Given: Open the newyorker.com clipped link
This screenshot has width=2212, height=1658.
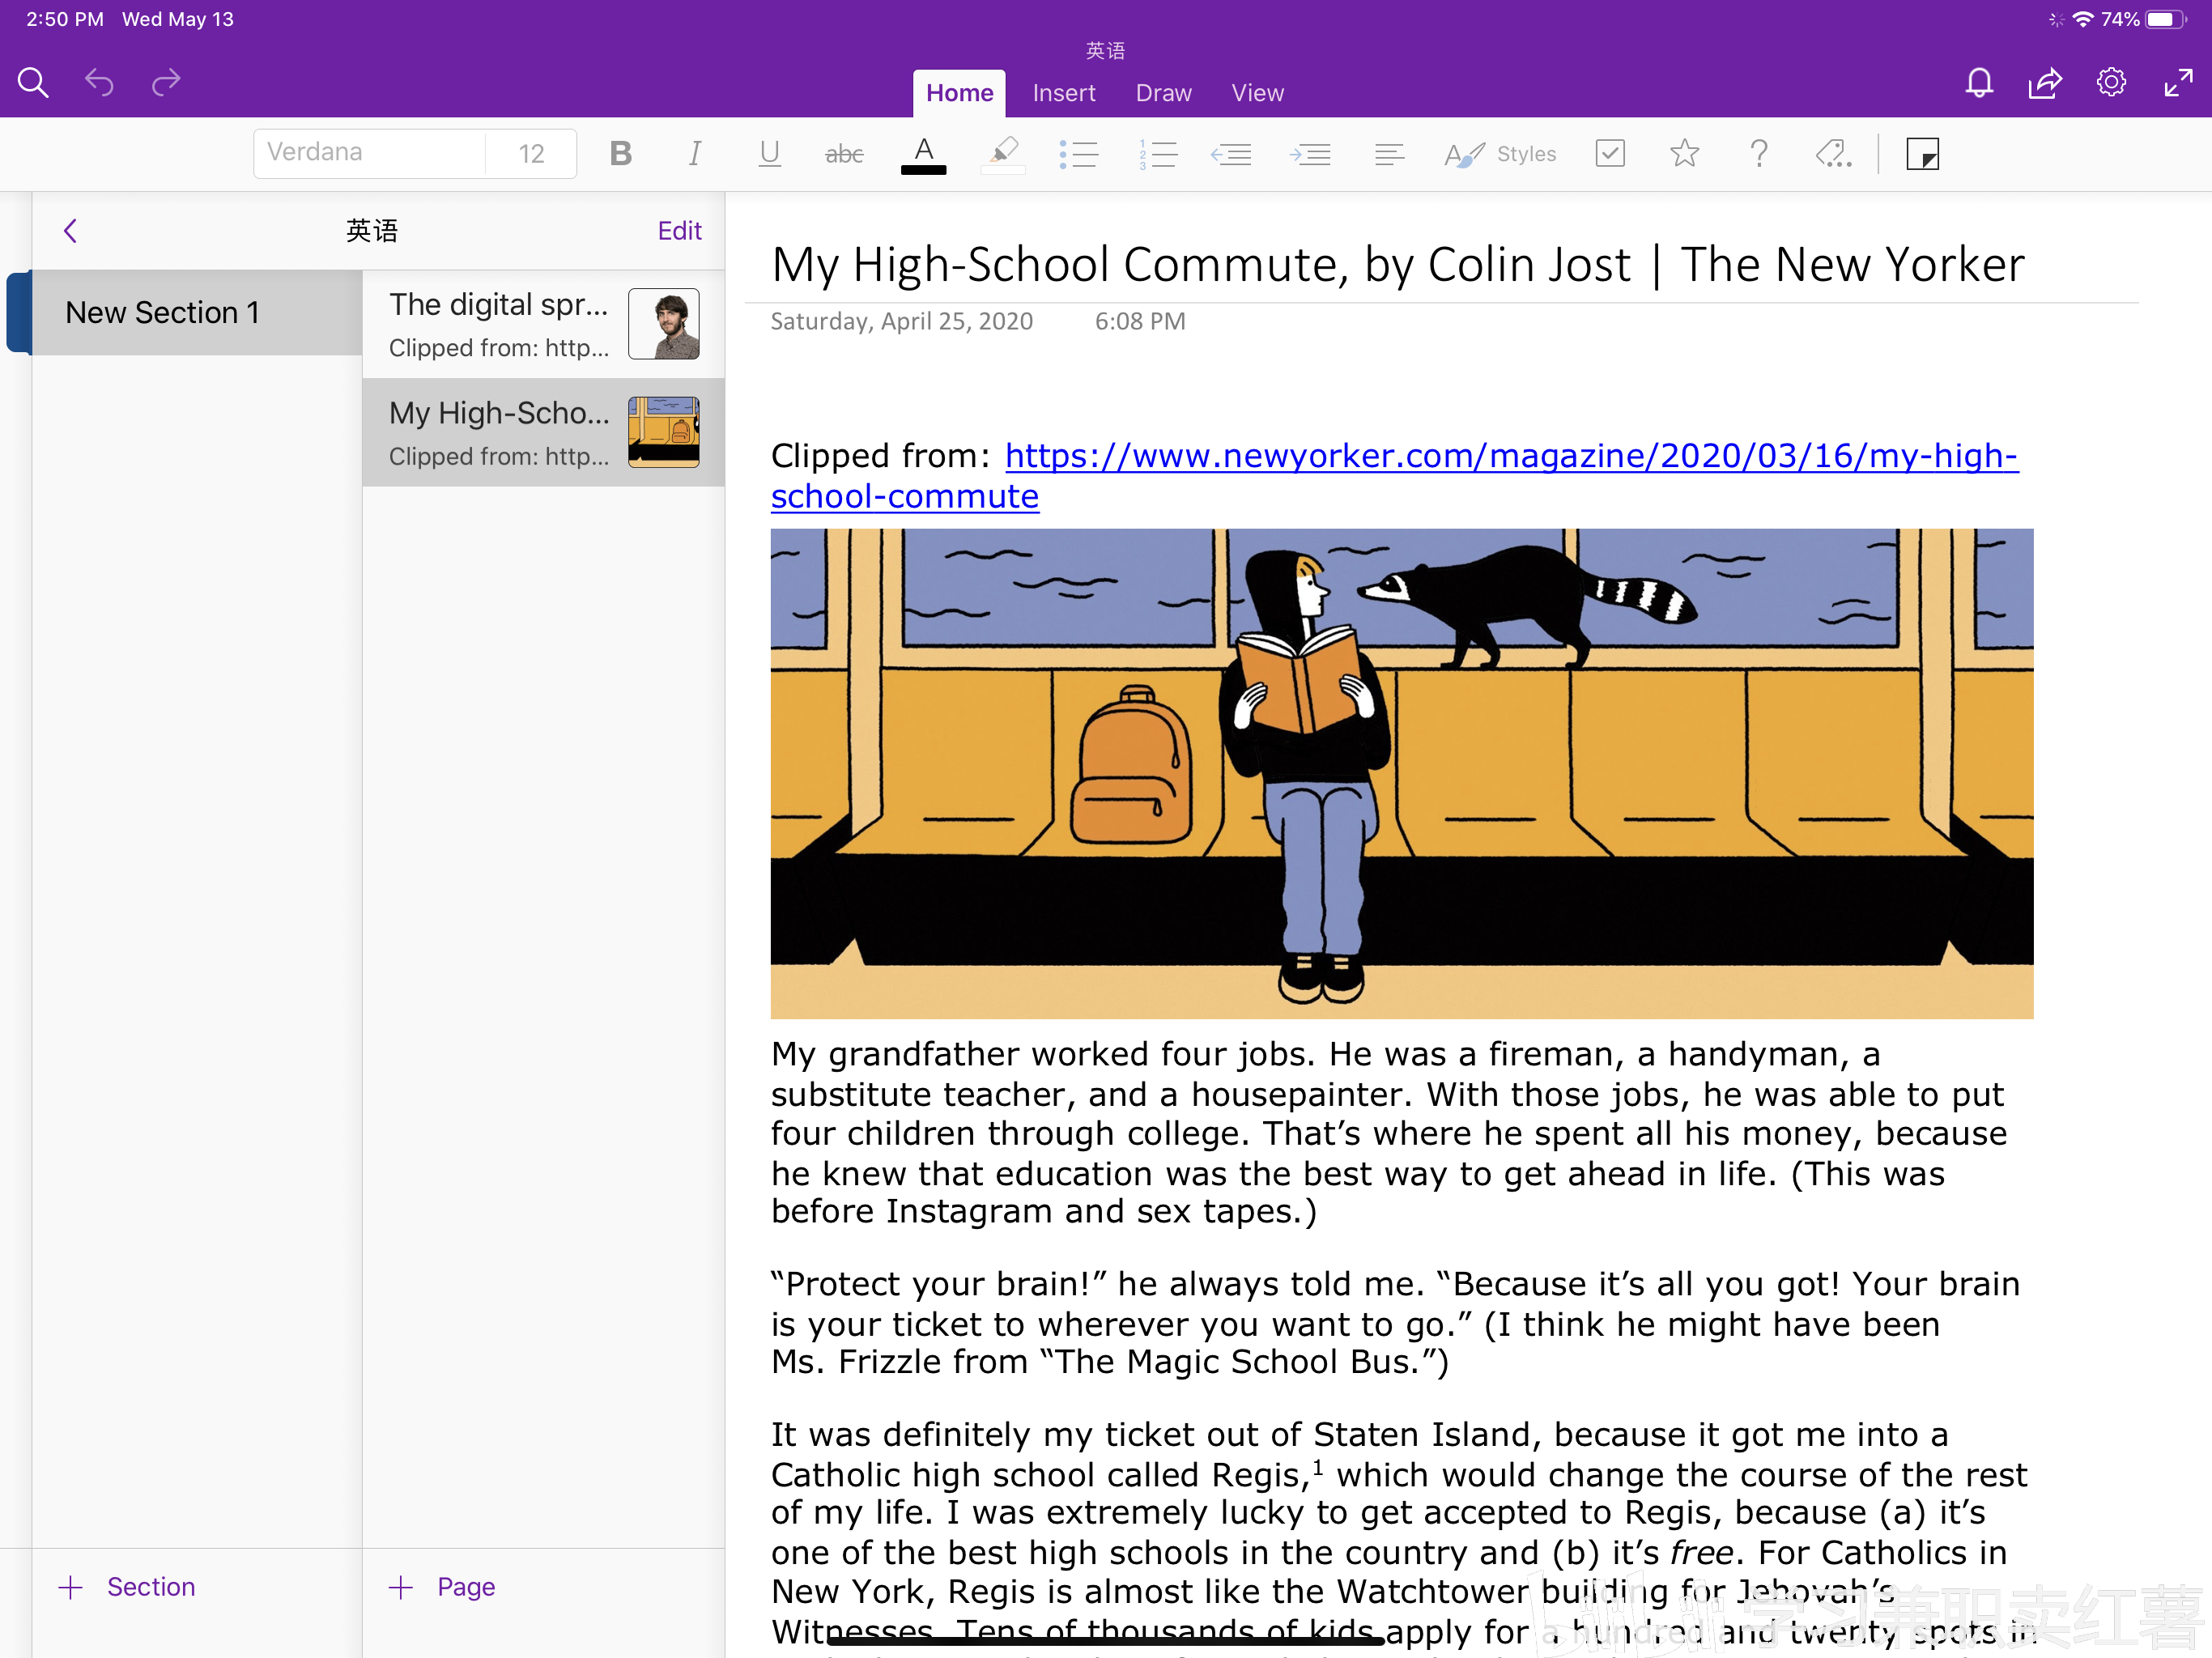Looking at the screenshot, I should (x=1395, y=476).
